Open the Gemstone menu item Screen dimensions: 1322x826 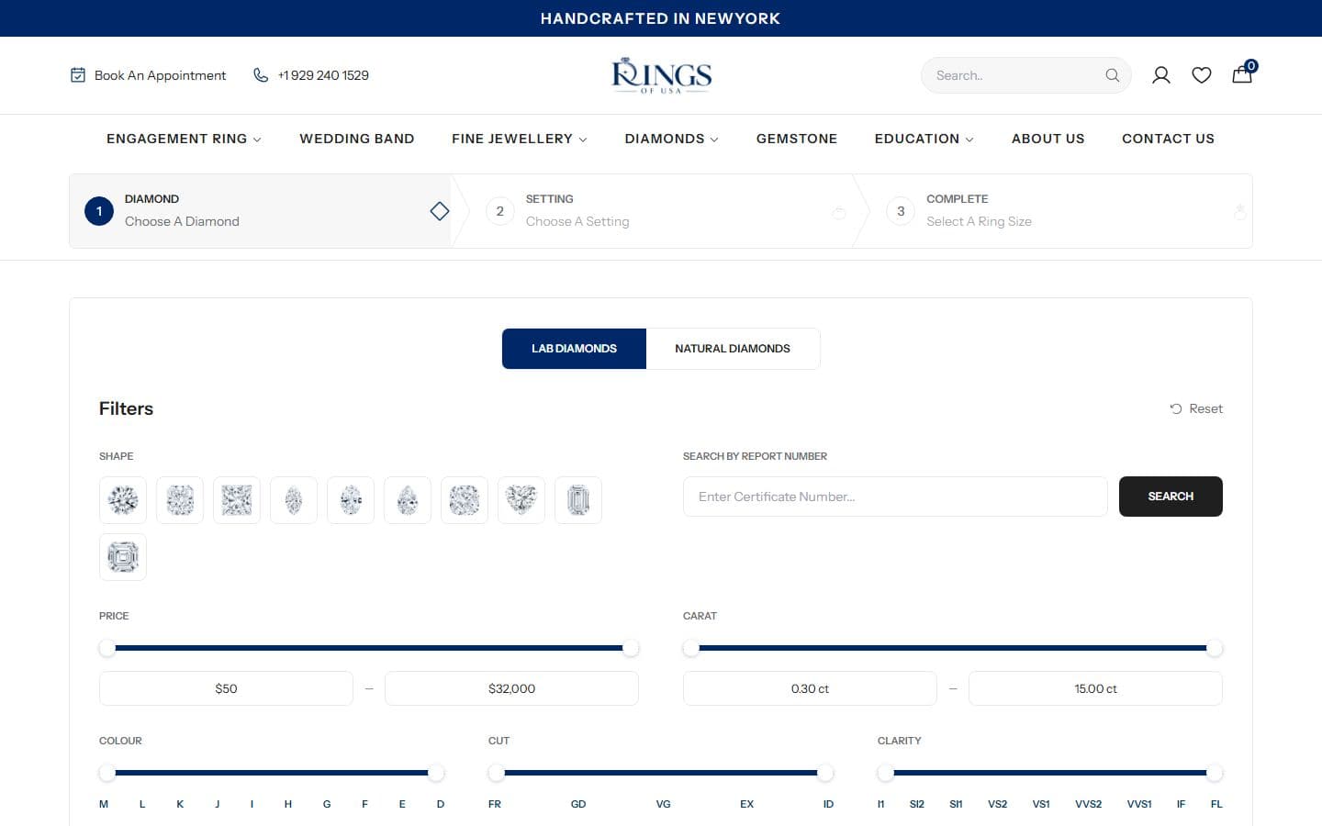point(797,139)
